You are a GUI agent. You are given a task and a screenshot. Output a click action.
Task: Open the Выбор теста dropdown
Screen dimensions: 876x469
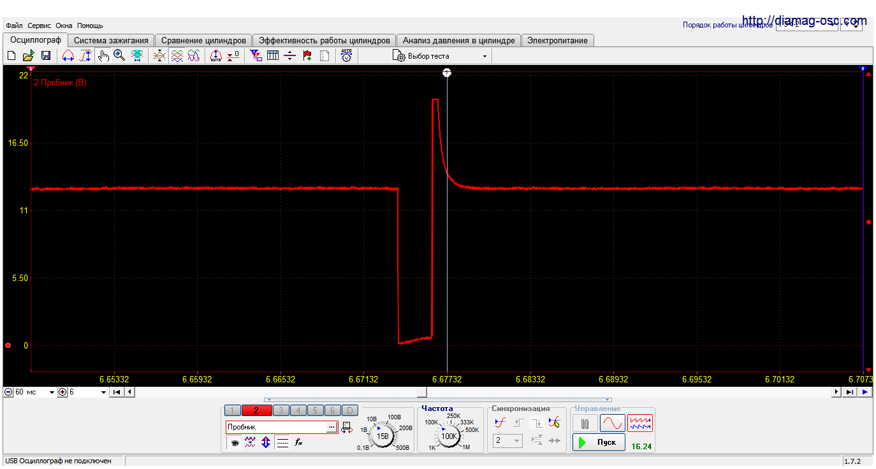[x=440, y=56]
